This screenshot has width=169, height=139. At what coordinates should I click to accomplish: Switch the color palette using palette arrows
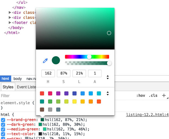pyautogui.click(x=108, y=93)
